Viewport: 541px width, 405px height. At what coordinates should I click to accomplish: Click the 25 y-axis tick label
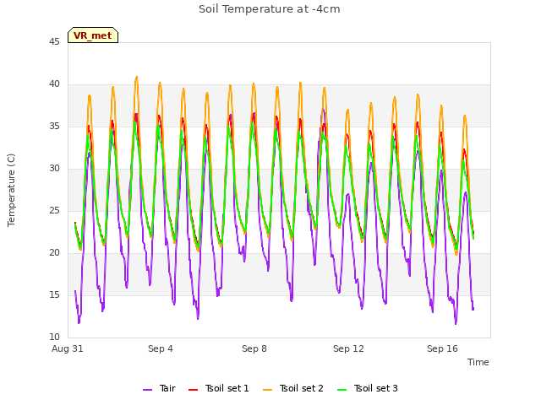[x=54, y=210]
